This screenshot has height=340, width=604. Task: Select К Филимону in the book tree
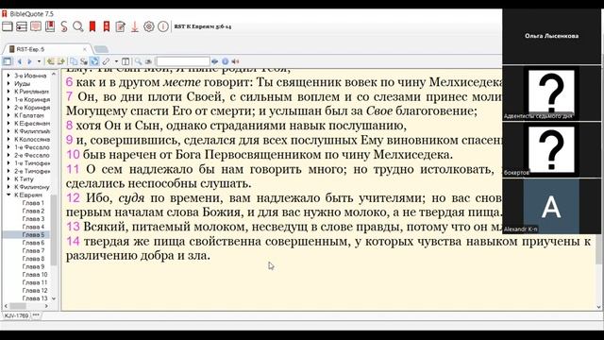32,187
